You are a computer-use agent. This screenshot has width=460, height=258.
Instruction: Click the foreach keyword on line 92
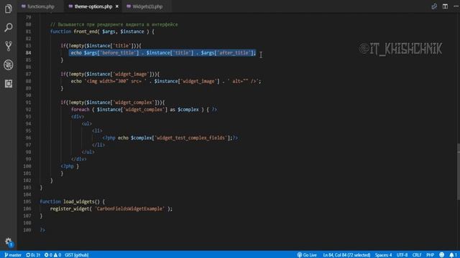(x=80, y=110)
